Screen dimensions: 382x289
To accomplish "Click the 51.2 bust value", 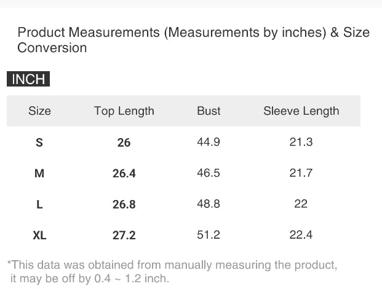I will (x=209, y=234).
